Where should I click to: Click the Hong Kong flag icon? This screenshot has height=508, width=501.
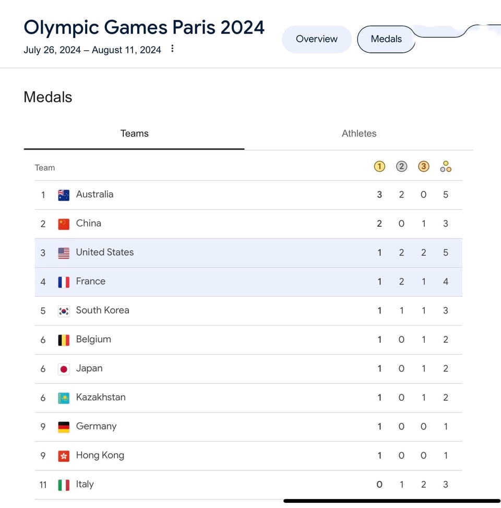[x=64, y=456]
